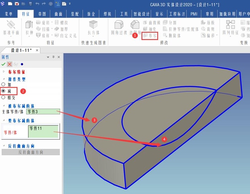Select the 分割 split tool
The image size is (250, 194).
[170, 23]
